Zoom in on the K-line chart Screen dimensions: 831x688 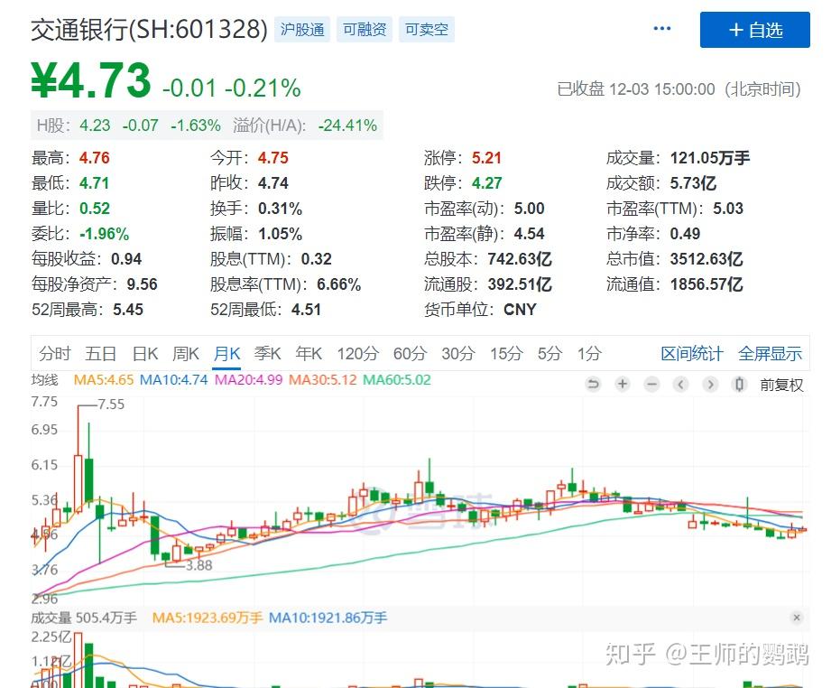click(x=623, y=385)
